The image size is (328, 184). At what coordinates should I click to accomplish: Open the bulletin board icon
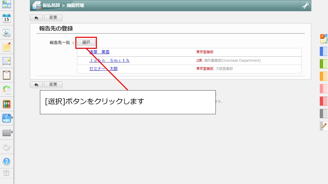click(x=6, y=61)
